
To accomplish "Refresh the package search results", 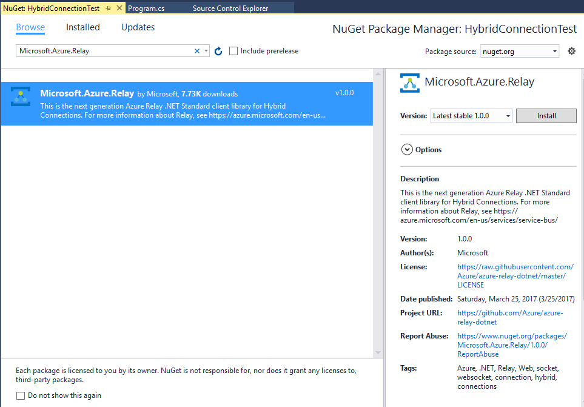I will pyautogui.click(x=218, y=51).
